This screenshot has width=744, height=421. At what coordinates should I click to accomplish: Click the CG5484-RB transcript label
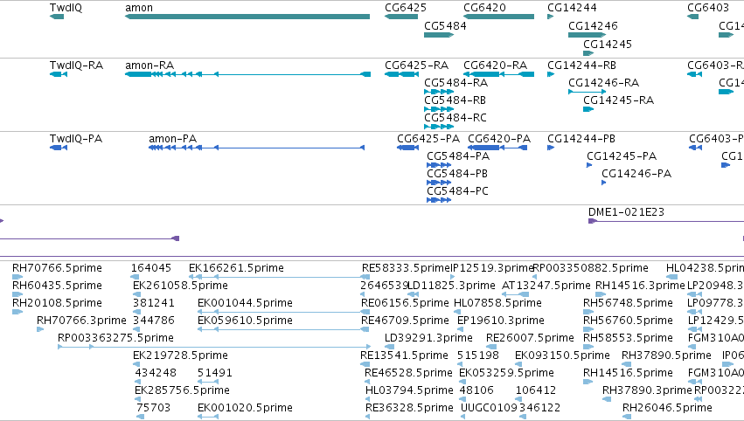point(455,100)
